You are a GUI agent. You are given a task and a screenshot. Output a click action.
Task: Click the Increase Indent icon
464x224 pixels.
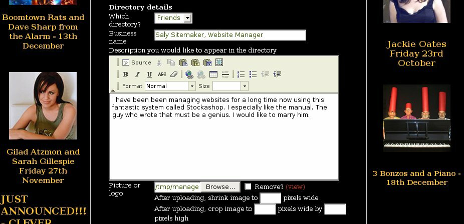277,74
